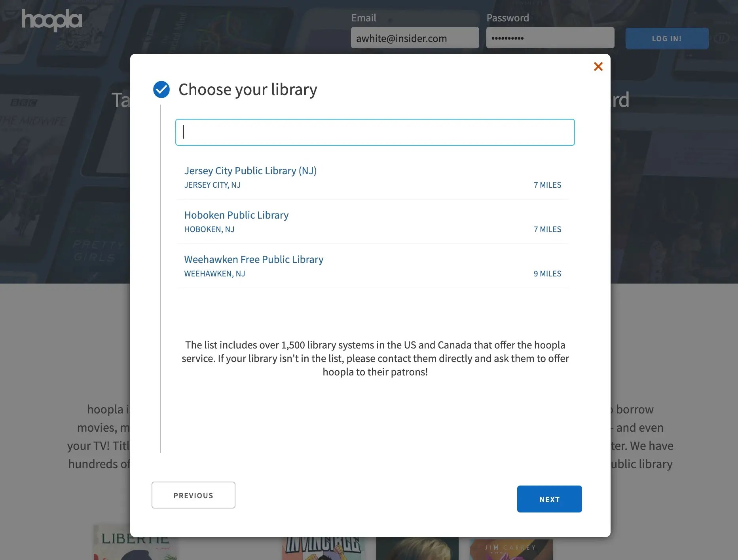Screen dimensions: 738x560
Task: Click the Choose your library heading
Action: pyautogui.click(x=248, y=90)
